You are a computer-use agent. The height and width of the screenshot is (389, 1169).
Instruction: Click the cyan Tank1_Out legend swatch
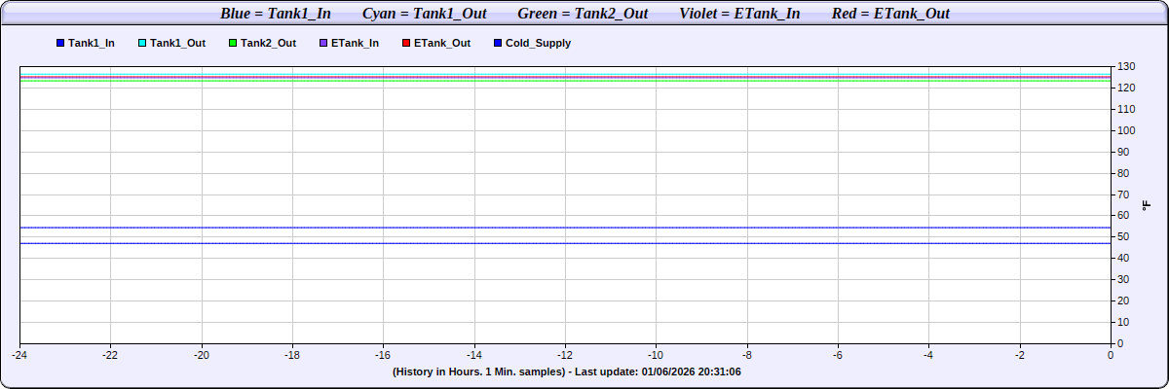[x=142, y=44]
